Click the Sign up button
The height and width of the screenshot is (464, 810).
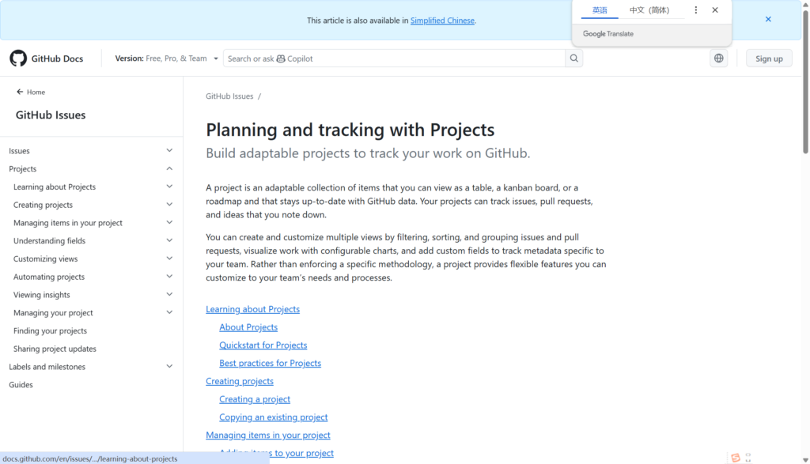point(769,58)
